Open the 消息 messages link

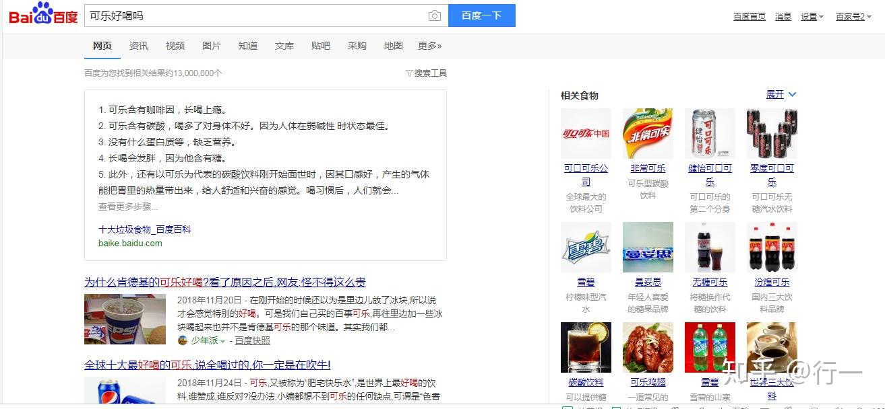783,17
